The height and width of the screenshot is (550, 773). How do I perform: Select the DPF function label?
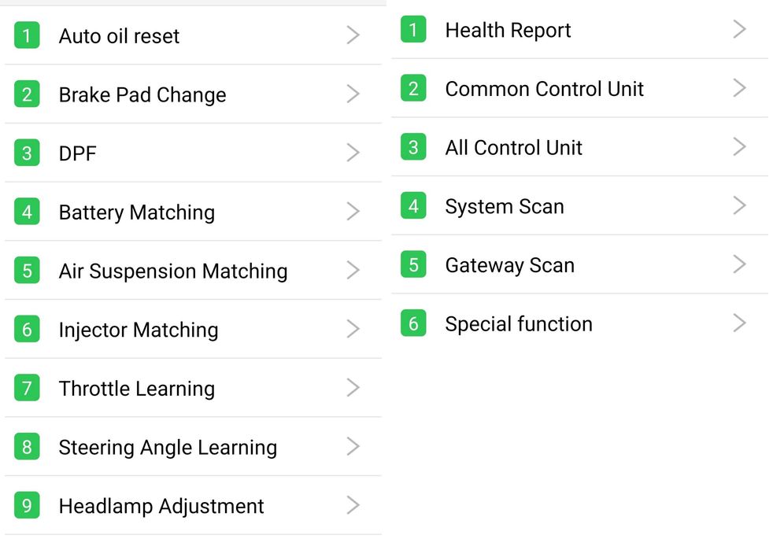coord(77,153)
